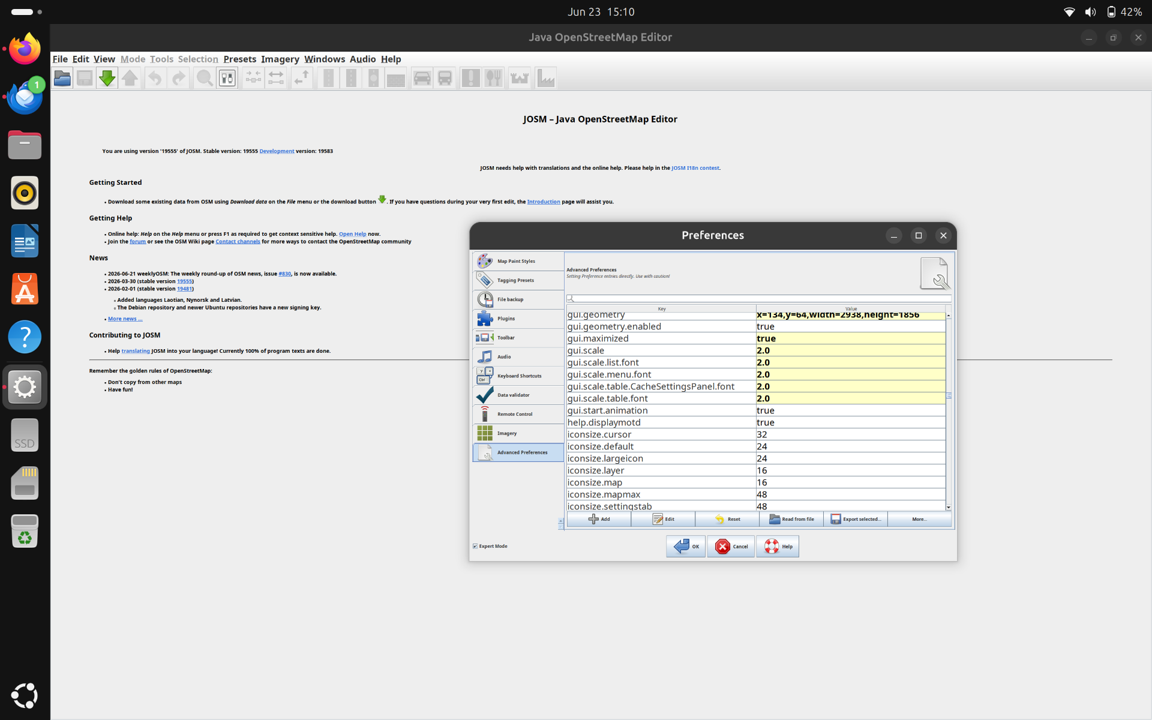Viewport: 1152px width, 720px height.
Task: Open the Presets menu
Action: pos(240,59)
